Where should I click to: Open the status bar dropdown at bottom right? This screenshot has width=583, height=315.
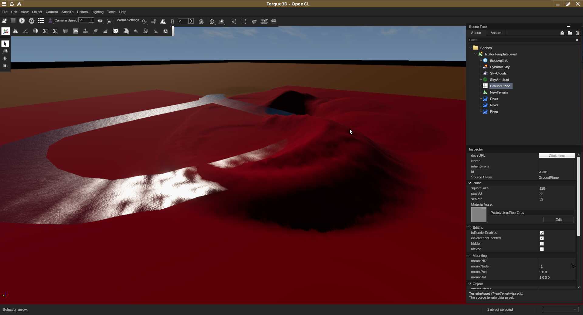[x=560, y=310]
